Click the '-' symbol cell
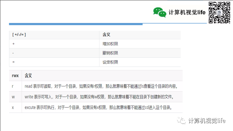233x131 pixels. pyautogui.click(x=54, y=53)
